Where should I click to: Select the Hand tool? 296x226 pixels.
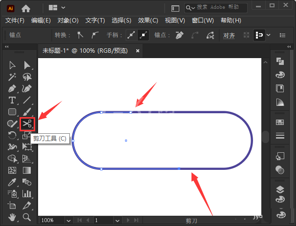coord(12,217)
